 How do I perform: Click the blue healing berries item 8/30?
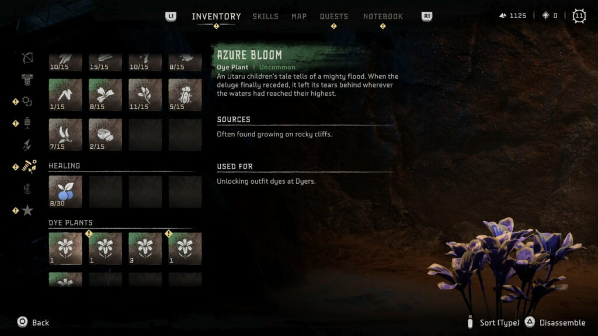(x=65, y=191)
